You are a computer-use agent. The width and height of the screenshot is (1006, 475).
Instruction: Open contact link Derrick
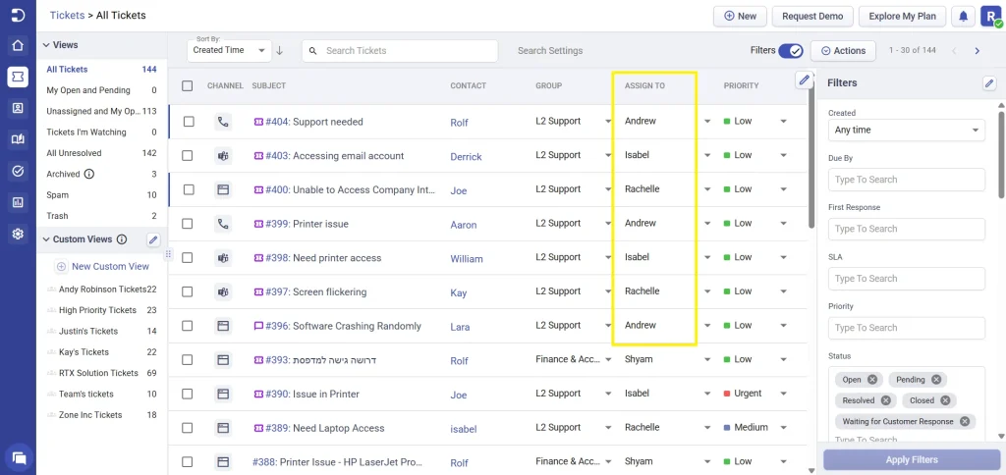(466, 156)
